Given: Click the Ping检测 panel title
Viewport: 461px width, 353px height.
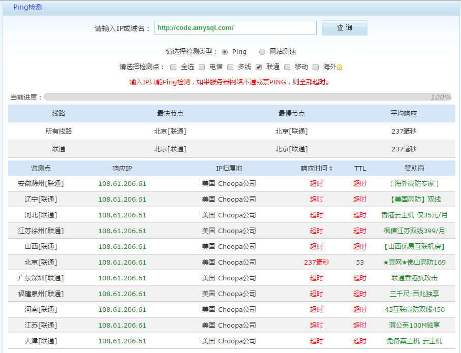Looking at the screenshot, I should pyautogui.click(x=28, y=8).
